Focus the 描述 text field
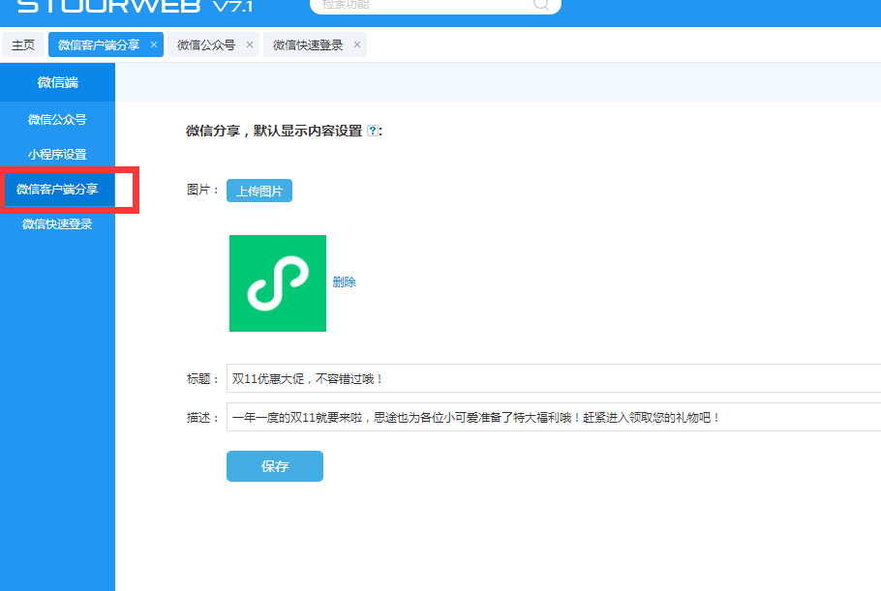881x591 pixels. (x=552, y=417)
